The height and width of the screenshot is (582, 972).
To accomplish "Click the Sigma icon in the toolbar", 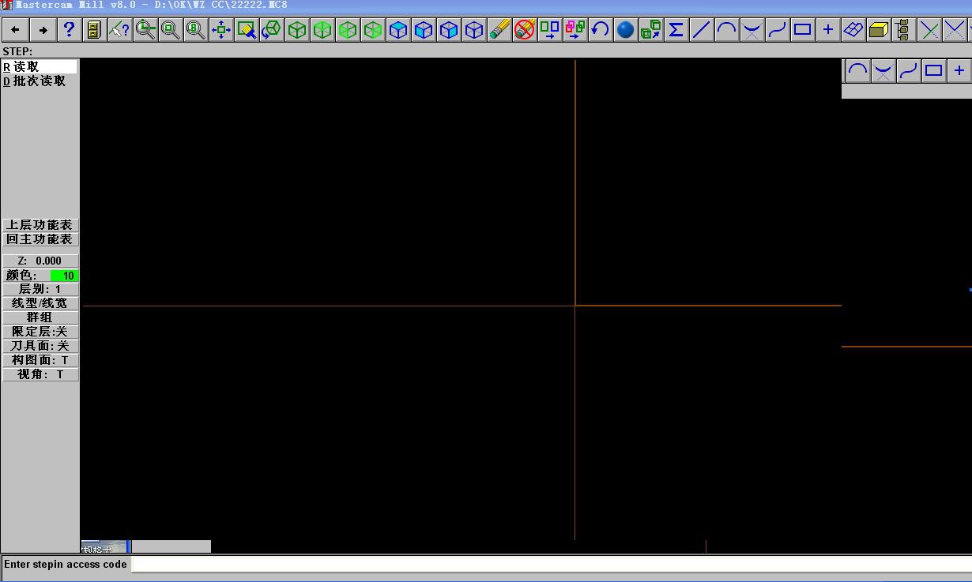I will pyautogui.click(x=676, y=30).
